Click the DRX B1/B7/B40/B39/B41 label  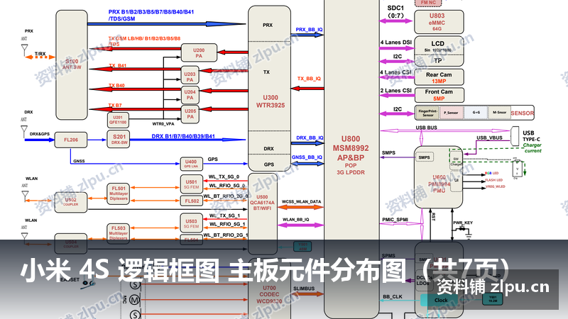[x=183, y=136]
